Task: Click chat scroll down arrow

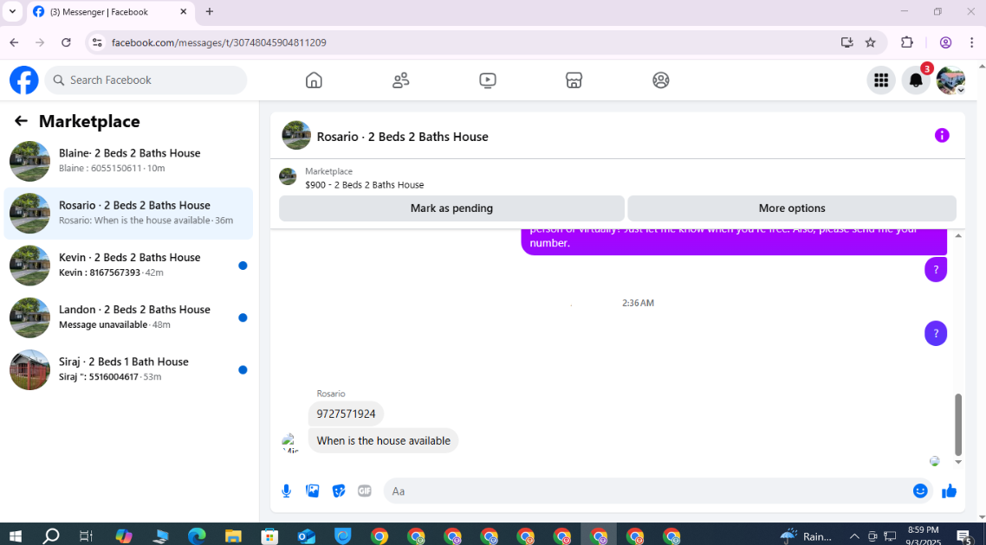Action: click(958, 462)
